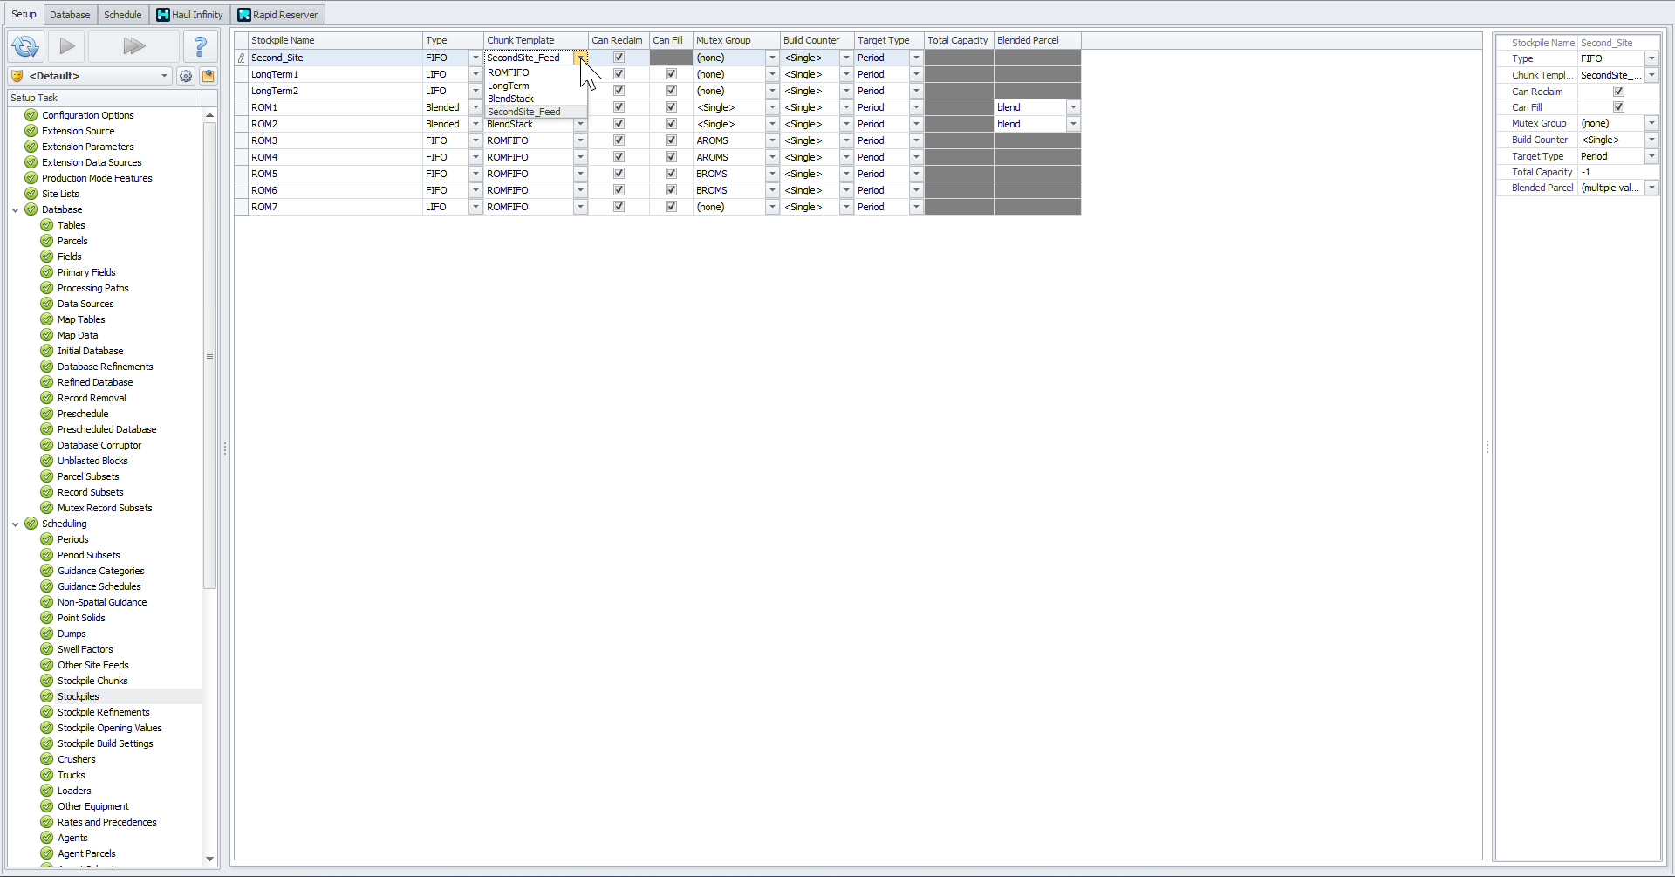Screen dimensions: 1675x877
Task: Click the gear settings icon beside Default
Action: coord(186,76)
